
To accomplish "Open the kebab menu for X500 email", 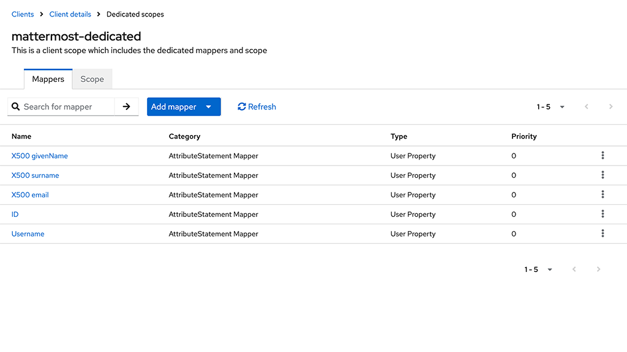I will click(x=603, y=195).
